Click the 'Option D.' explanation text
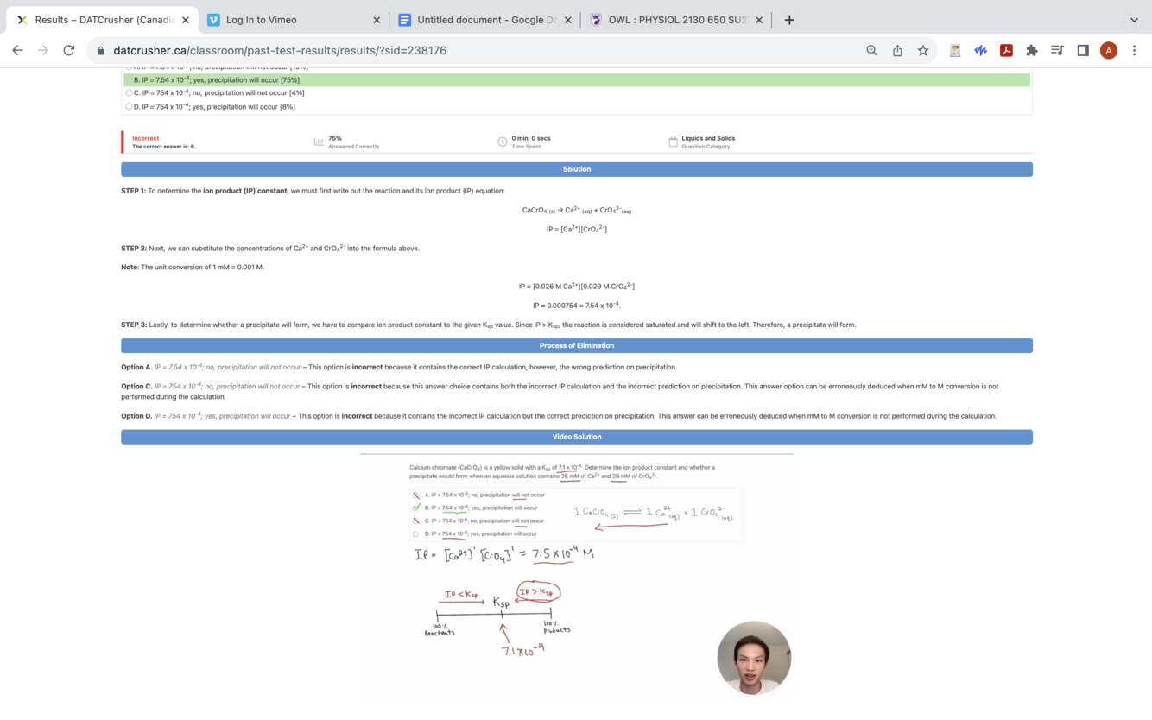 coord(559,416)
